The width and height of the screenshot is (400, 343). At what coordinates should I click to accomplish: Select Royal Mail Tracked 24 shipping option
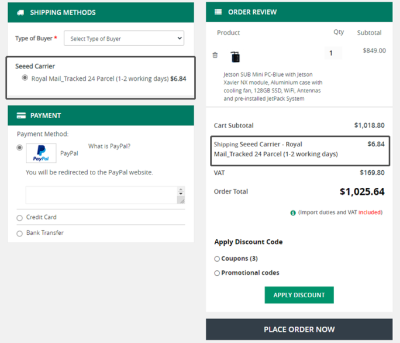point(25,78)
